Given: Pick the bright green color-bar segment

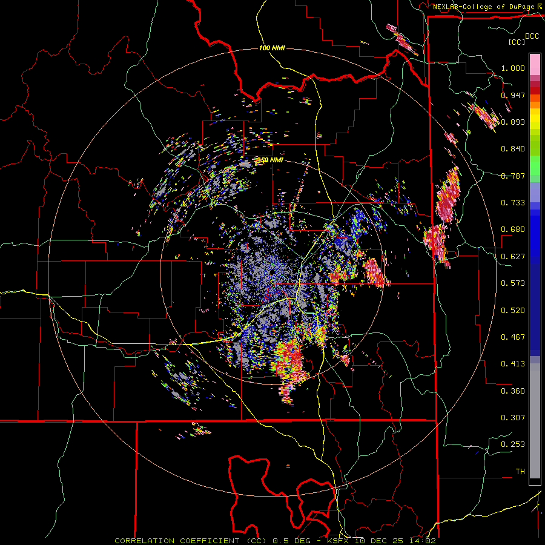Looking at the screenshot, I should coord(535,165).
